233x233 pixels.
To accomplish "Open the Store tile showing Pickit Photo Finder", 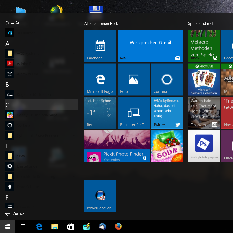I will (x=117, y=146).
